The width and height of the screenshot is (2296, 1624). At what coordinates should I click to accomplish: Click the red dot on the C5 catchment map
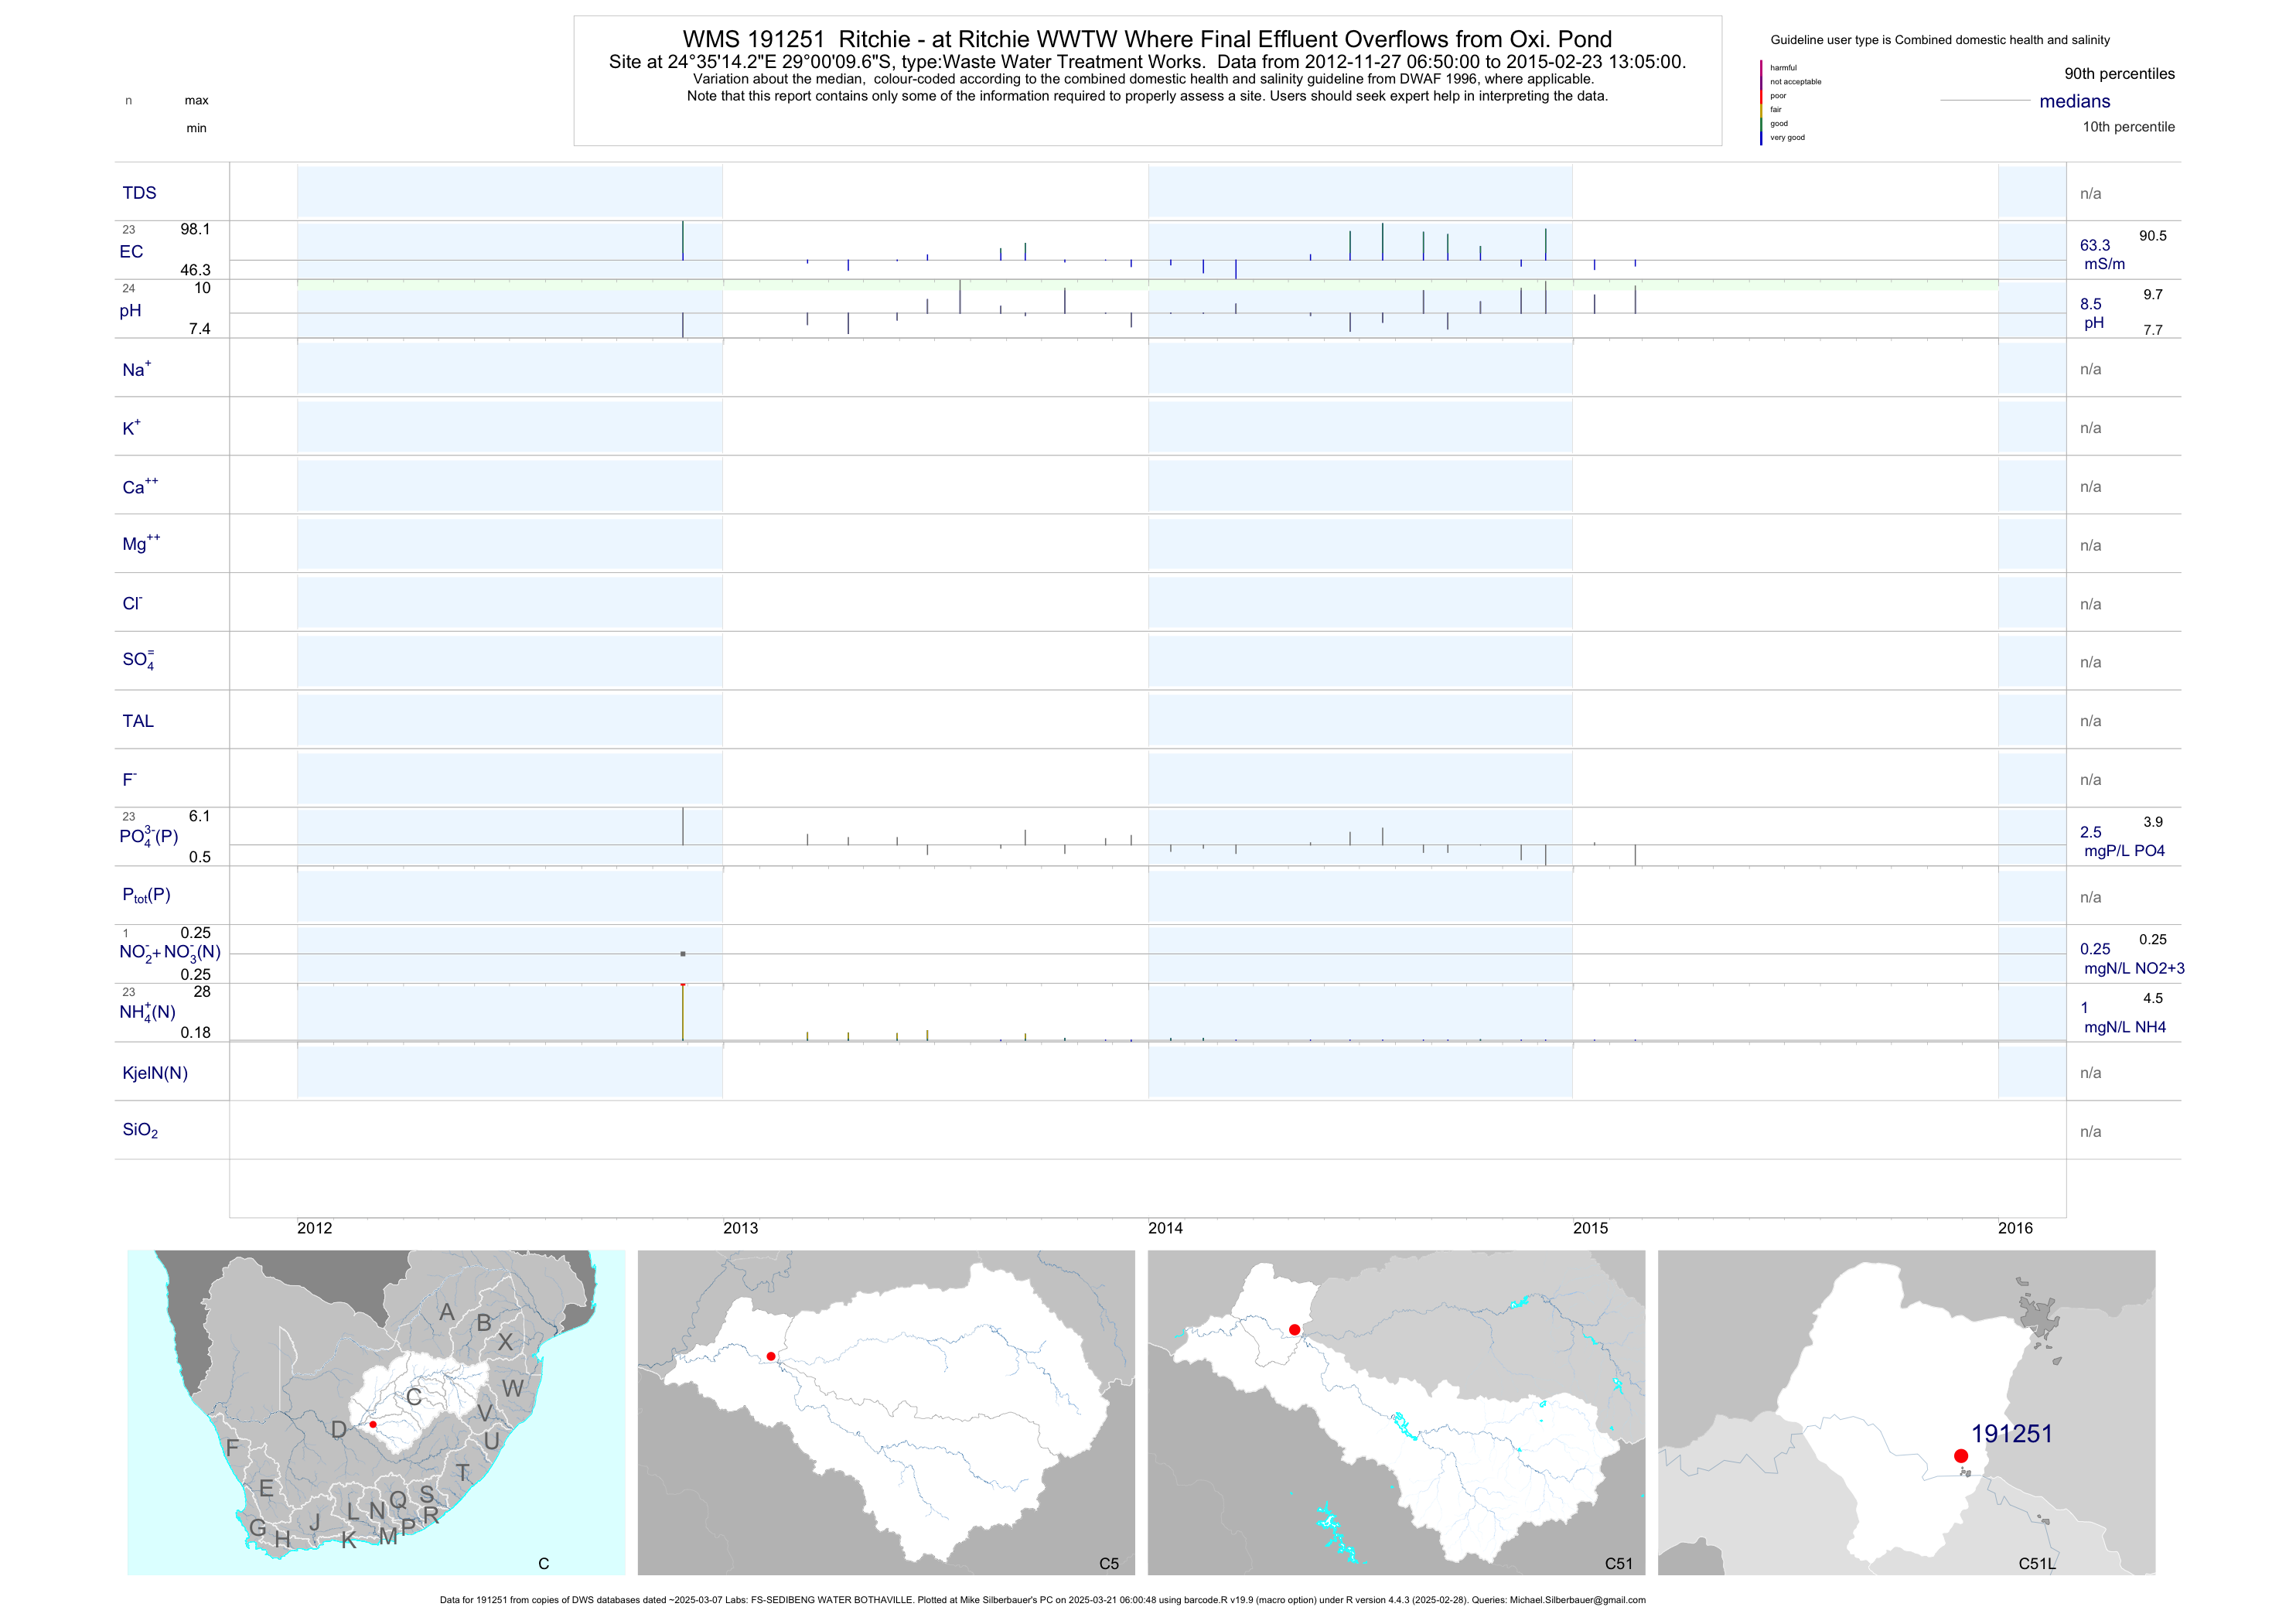pos(771,1356)
